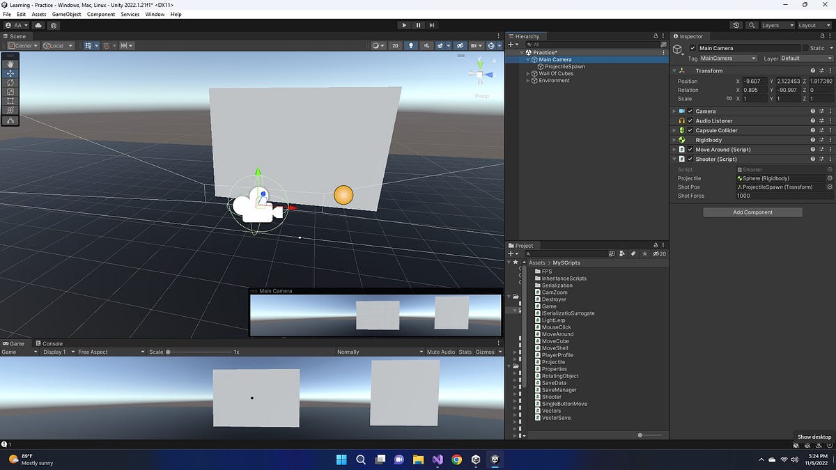This screenshot has height=470, width=836.
Task: Open the GameObject menu
Action: (x=65, y=14)
